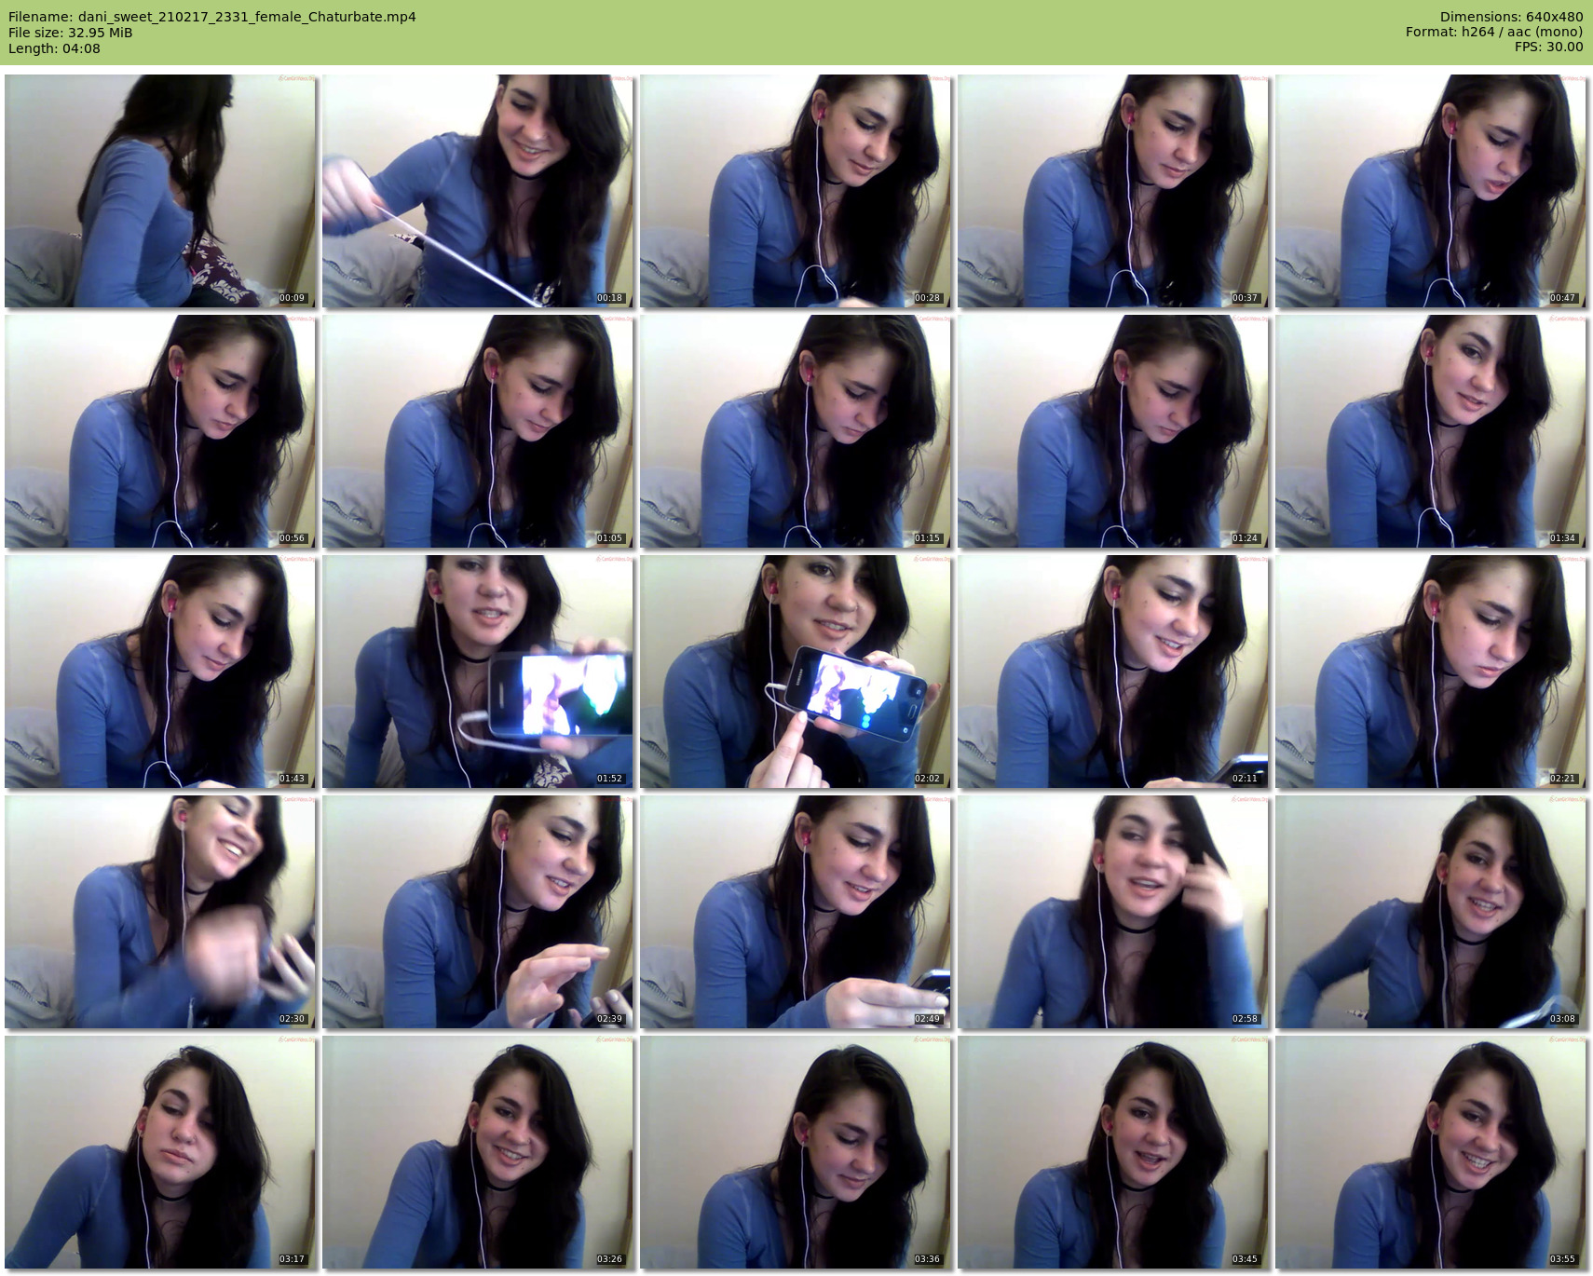
Task: Select the thumbnail timestamped 00:56
Action: [160, 431]
